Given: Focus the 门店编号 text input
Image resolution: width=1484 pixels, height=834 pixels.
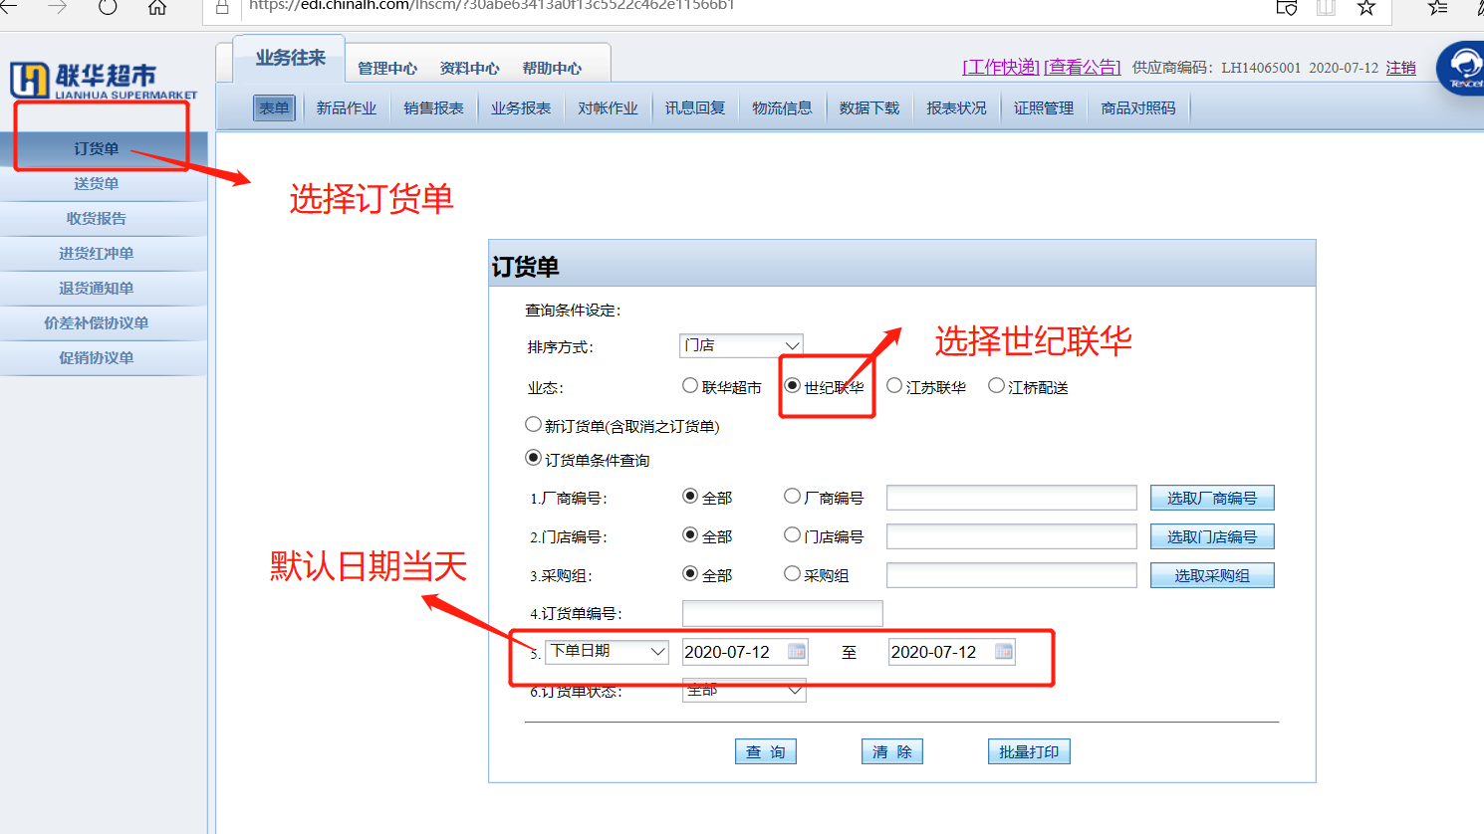Looking at the screenshot, I should tap(1011, 536).
